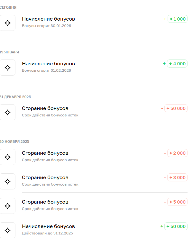
Task: Select the red −5 000 amount badge
Action: pos(178,202)
